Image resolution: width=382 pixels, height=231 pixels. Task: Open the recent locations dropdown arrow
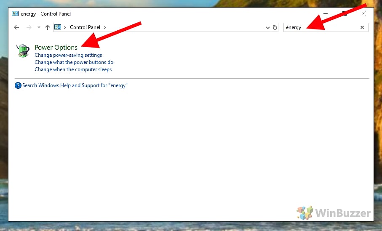(x=39, y=27)
